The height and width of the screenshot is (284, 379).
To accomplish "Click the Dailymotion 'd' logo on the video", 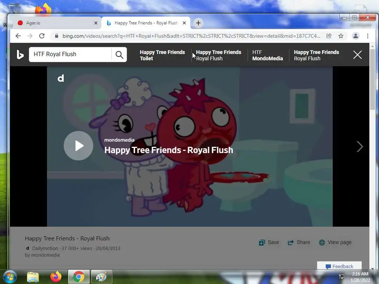I will 61,78.
